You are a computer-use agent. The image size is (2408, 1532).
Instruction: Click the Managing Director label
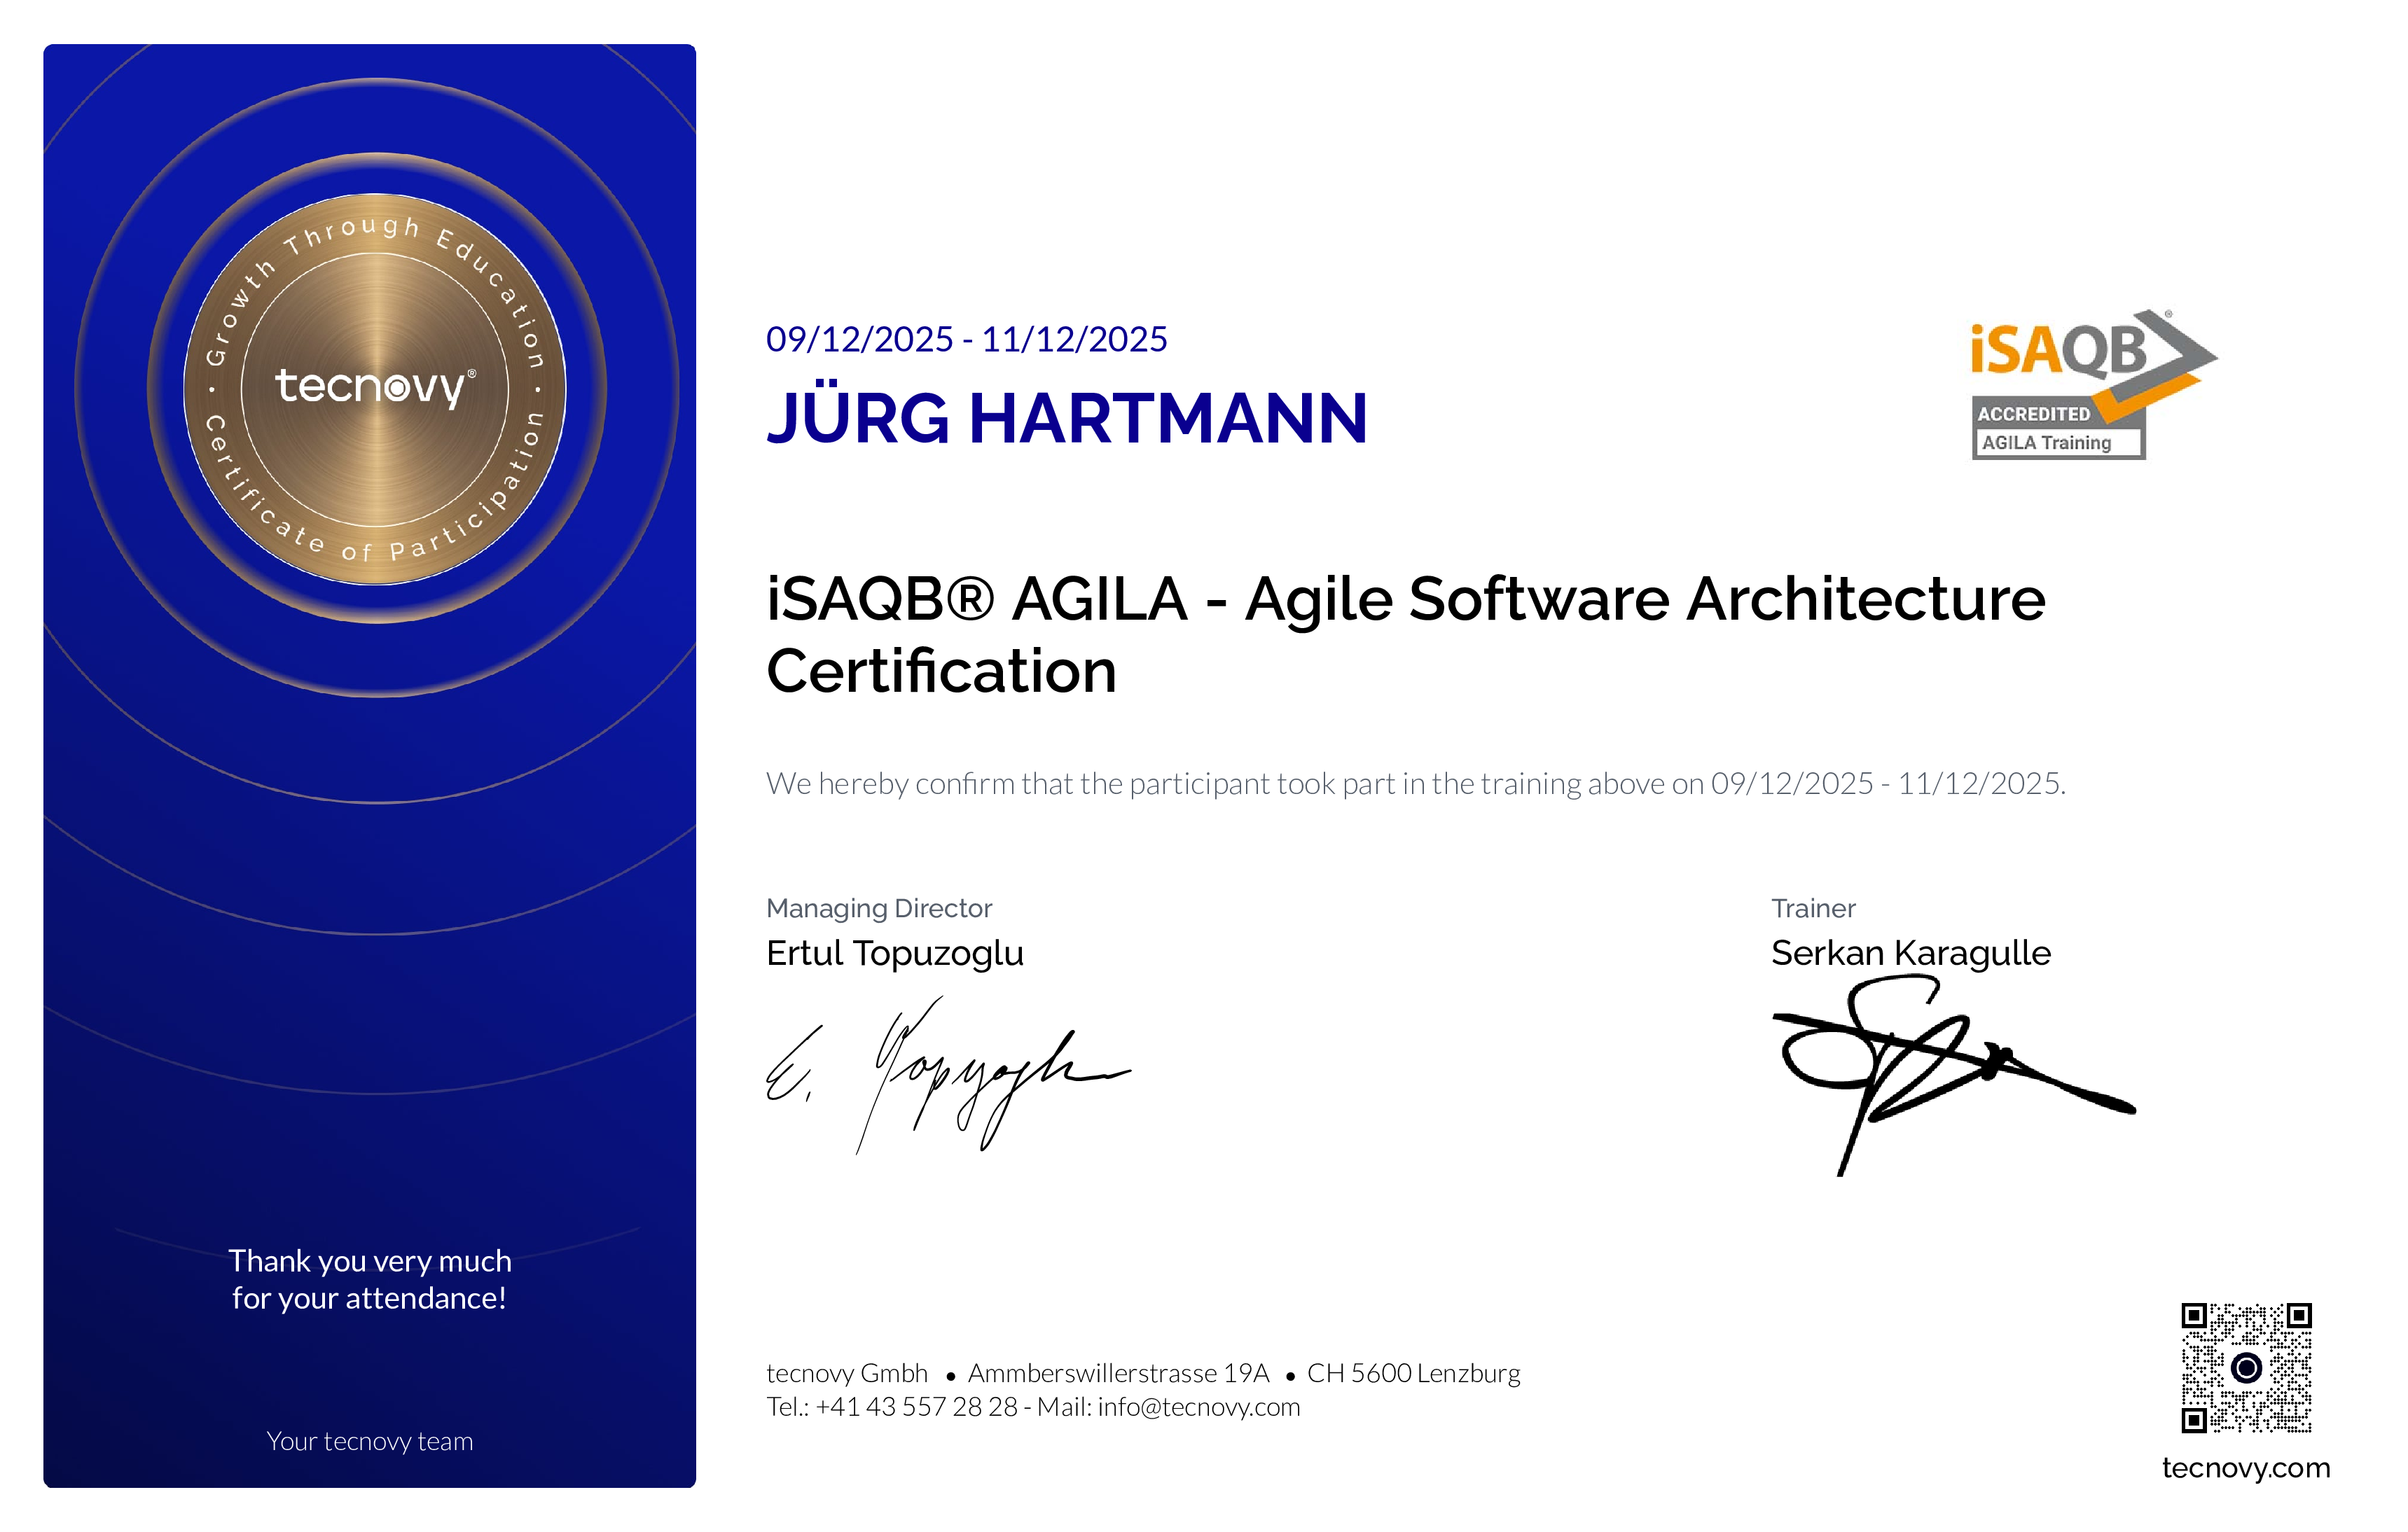click(x=879, y=908)
